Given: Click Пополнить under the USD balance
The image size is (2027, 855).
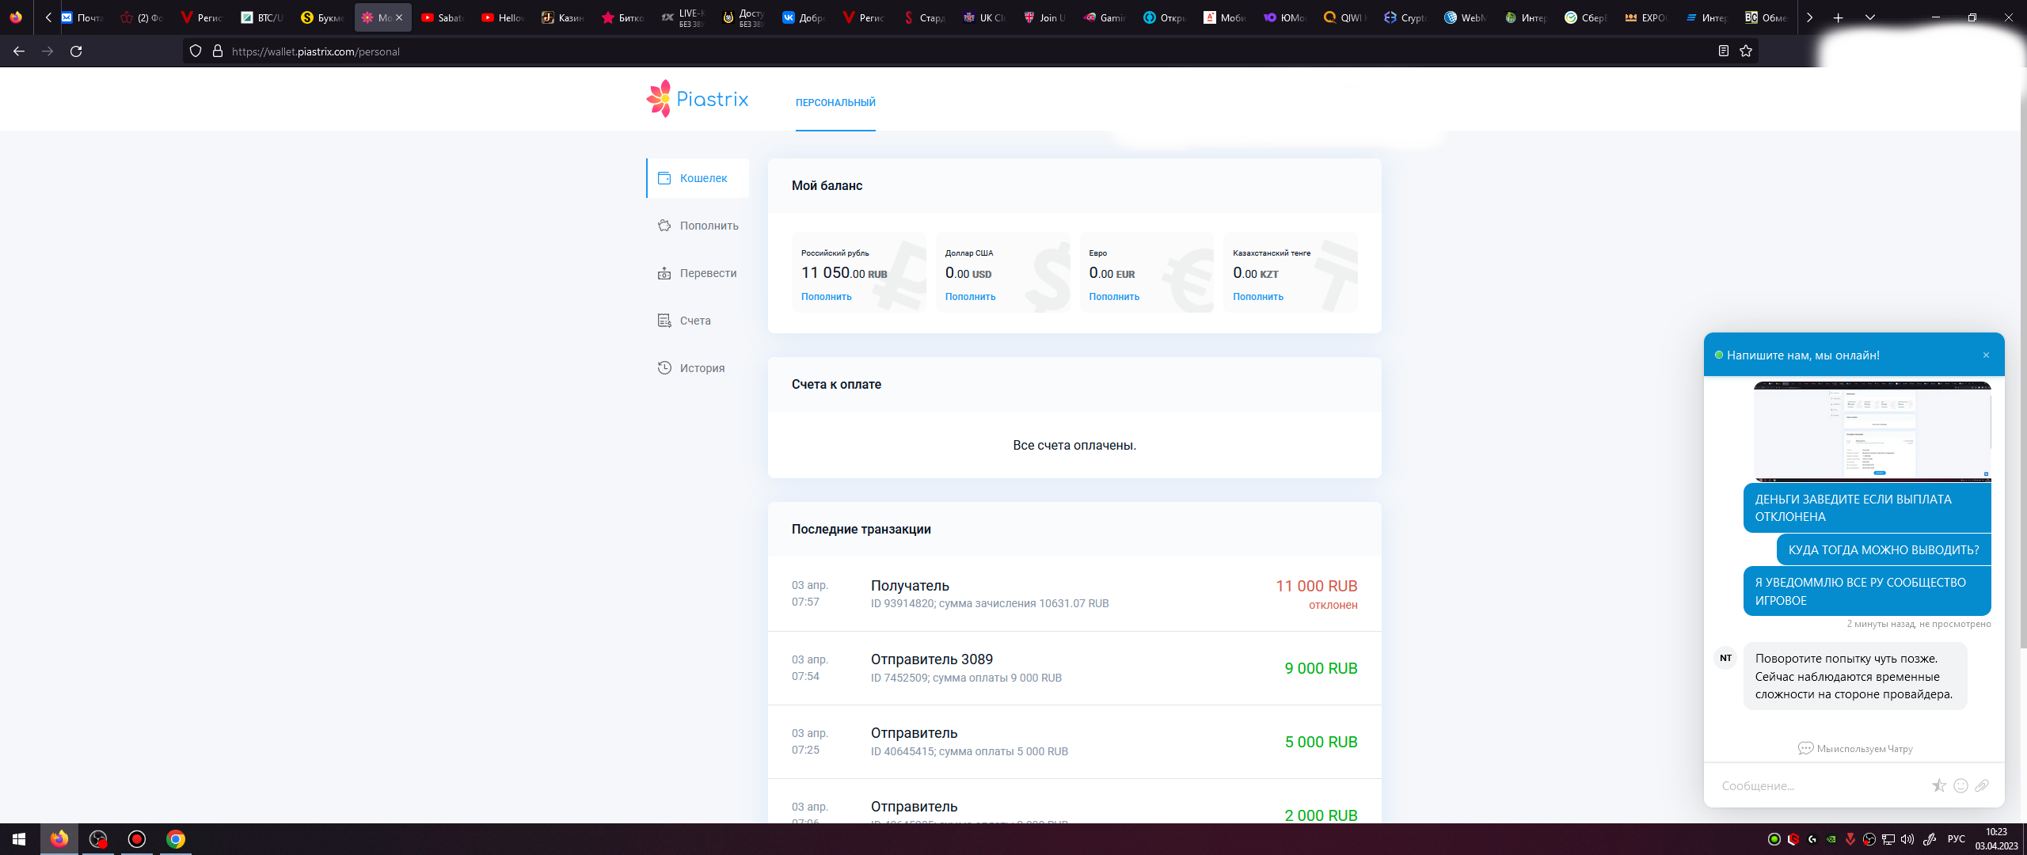Looking at the screenshot, I should (970, 297).
